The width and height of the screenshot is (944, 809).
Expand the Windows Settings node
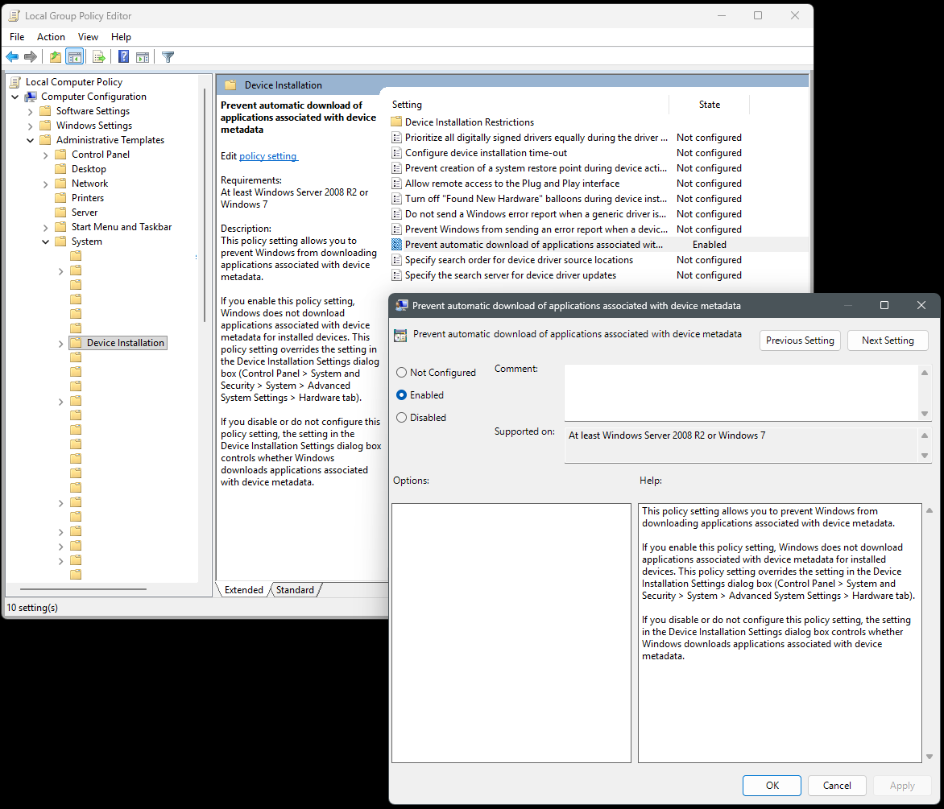tap(30, 126)
